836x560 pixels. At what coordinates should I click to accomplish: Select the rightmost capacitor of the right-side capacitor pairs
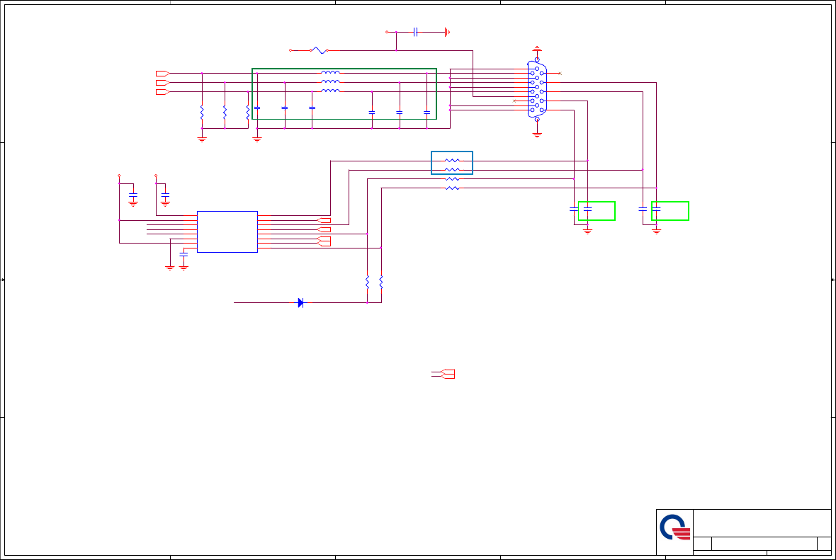[656, 209]
